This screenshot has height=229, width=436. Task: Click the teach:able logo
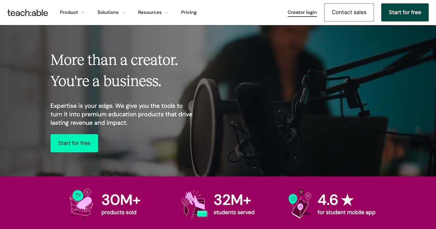coord(28,13)
